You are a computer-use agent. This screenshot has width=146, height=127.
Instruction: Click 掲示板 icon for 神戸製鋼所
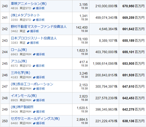click(x=34, y=112)
